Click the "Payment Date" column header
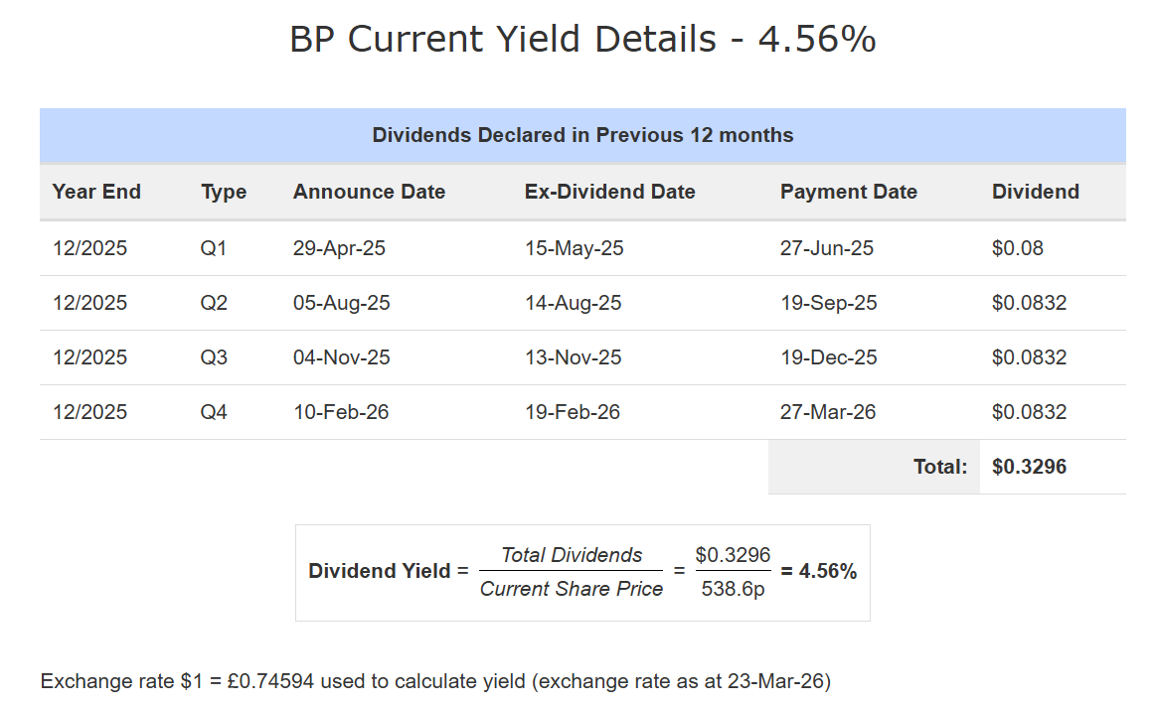Screen dimensions: 1154x707 [848, 192]
